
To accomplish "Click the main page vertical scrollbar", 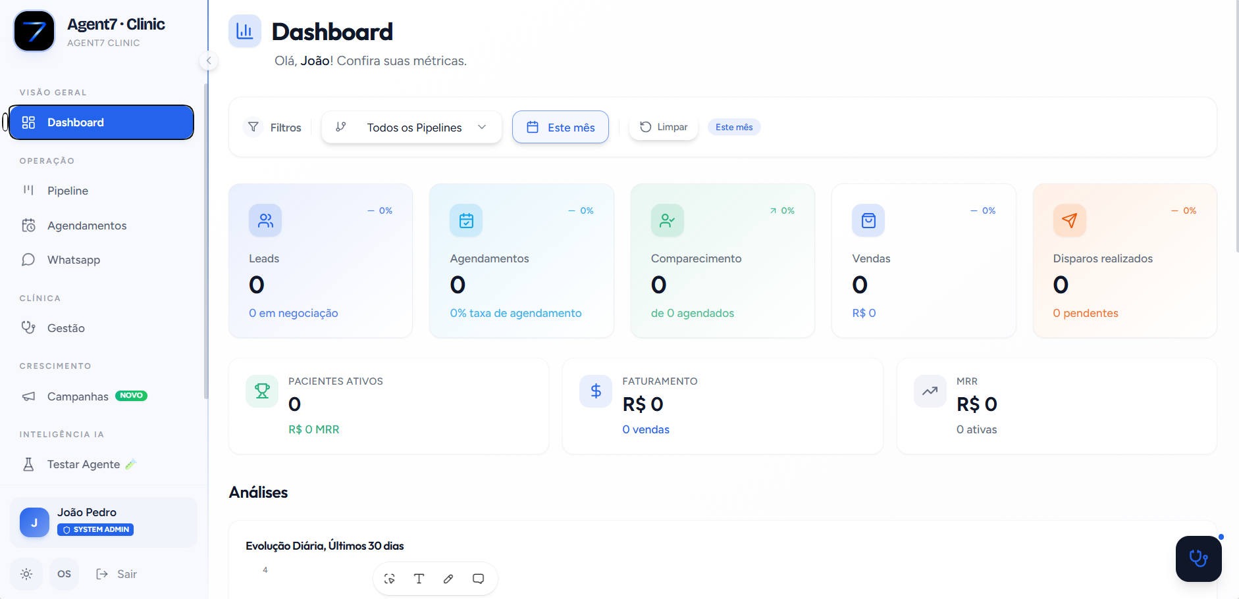I will coord(1237,126).
